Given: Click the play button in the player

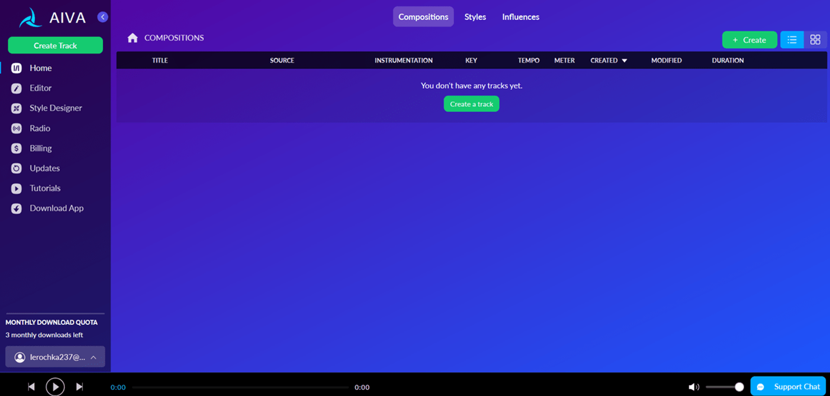Looking at the screenshot, I should click(55, 387).
